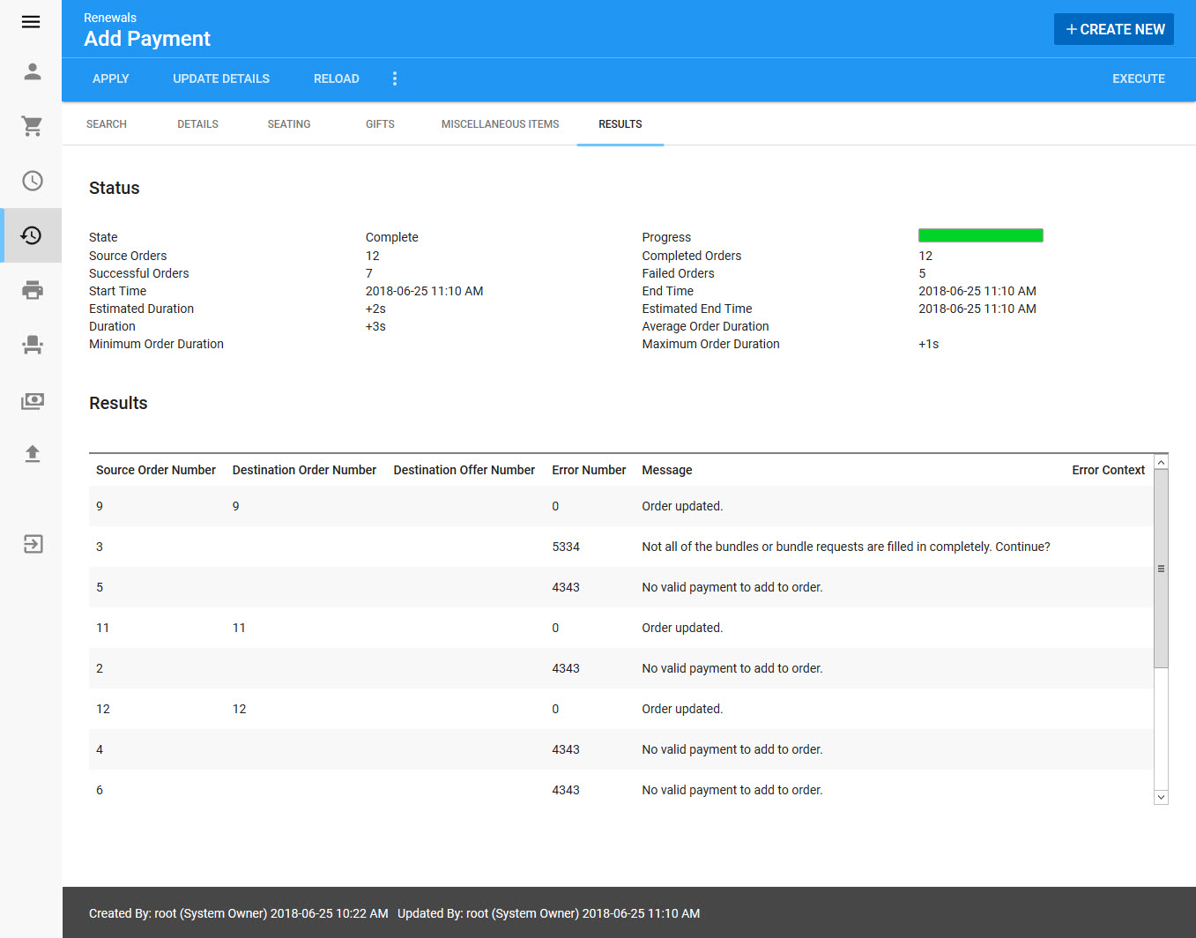
Task: Switch to the DETAILS tab
Action: click(197, 124)
